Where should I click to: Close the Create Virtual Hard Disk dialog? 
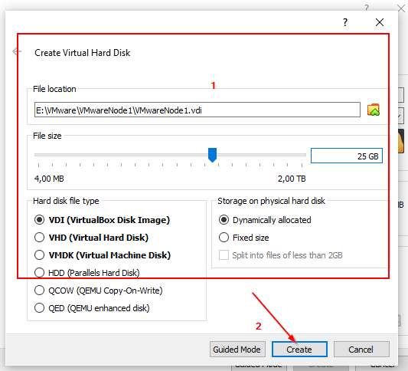coord(380,22)
